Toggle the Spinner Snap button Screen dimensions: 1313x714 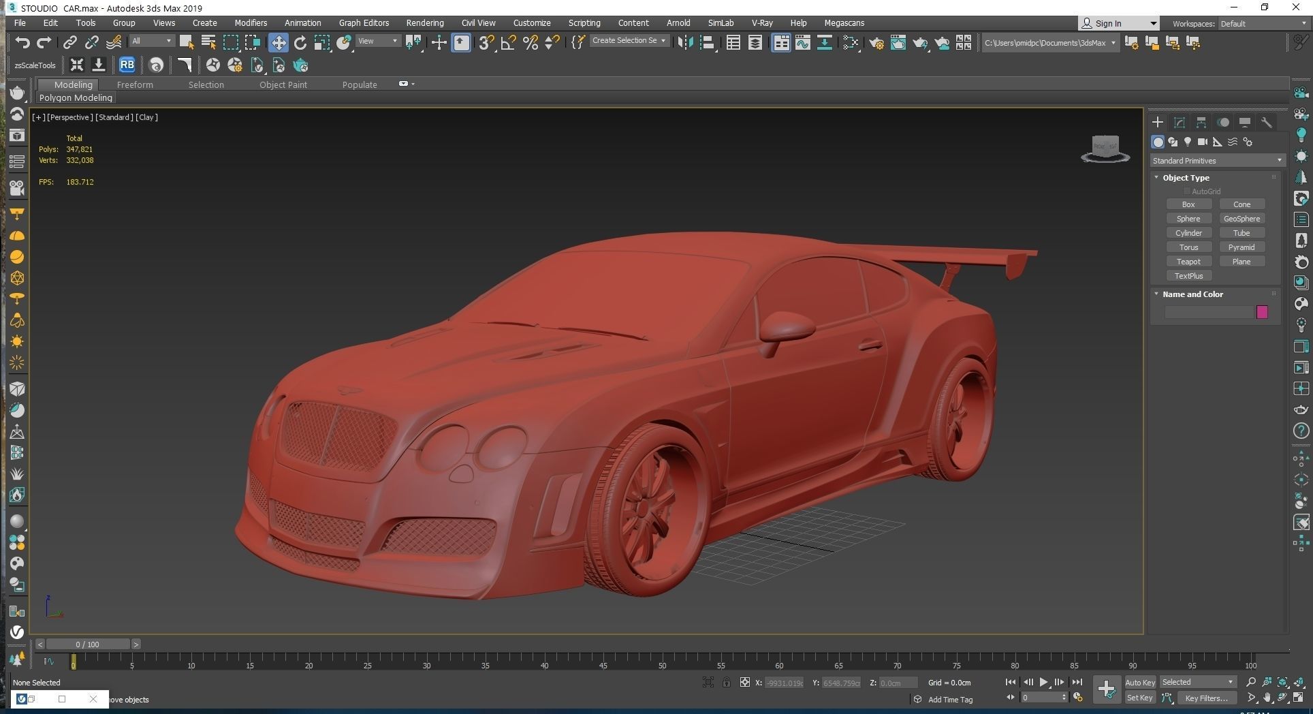tap(552, 43)
